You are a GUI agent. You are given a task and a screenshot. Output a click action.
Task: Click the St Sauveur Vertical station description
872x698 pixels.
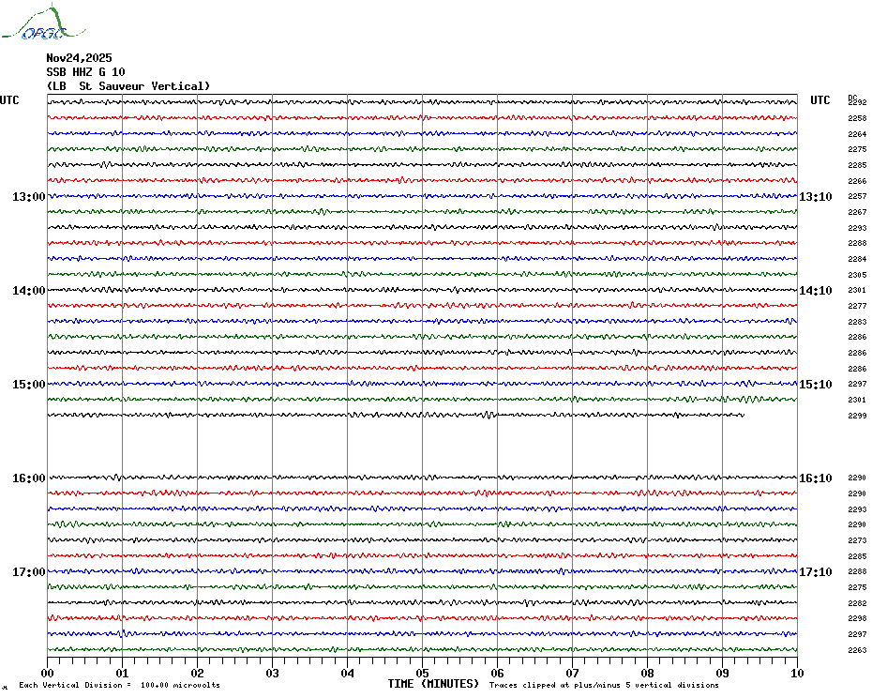128,86
